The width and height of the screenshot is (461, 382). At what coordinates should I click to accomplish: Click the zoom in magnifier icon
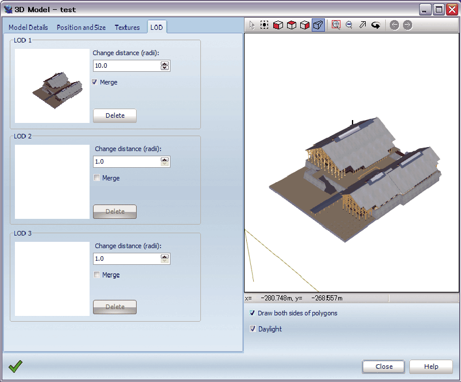pyautogui.click(x=336, y=25)
